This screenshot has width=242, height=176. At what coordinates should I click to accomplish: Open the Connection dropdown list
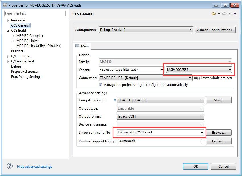click(x=146, y=78)
